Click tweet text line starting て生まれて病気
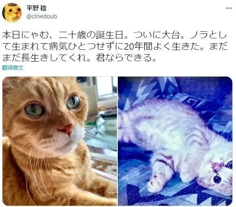 (x=115, y=46)
